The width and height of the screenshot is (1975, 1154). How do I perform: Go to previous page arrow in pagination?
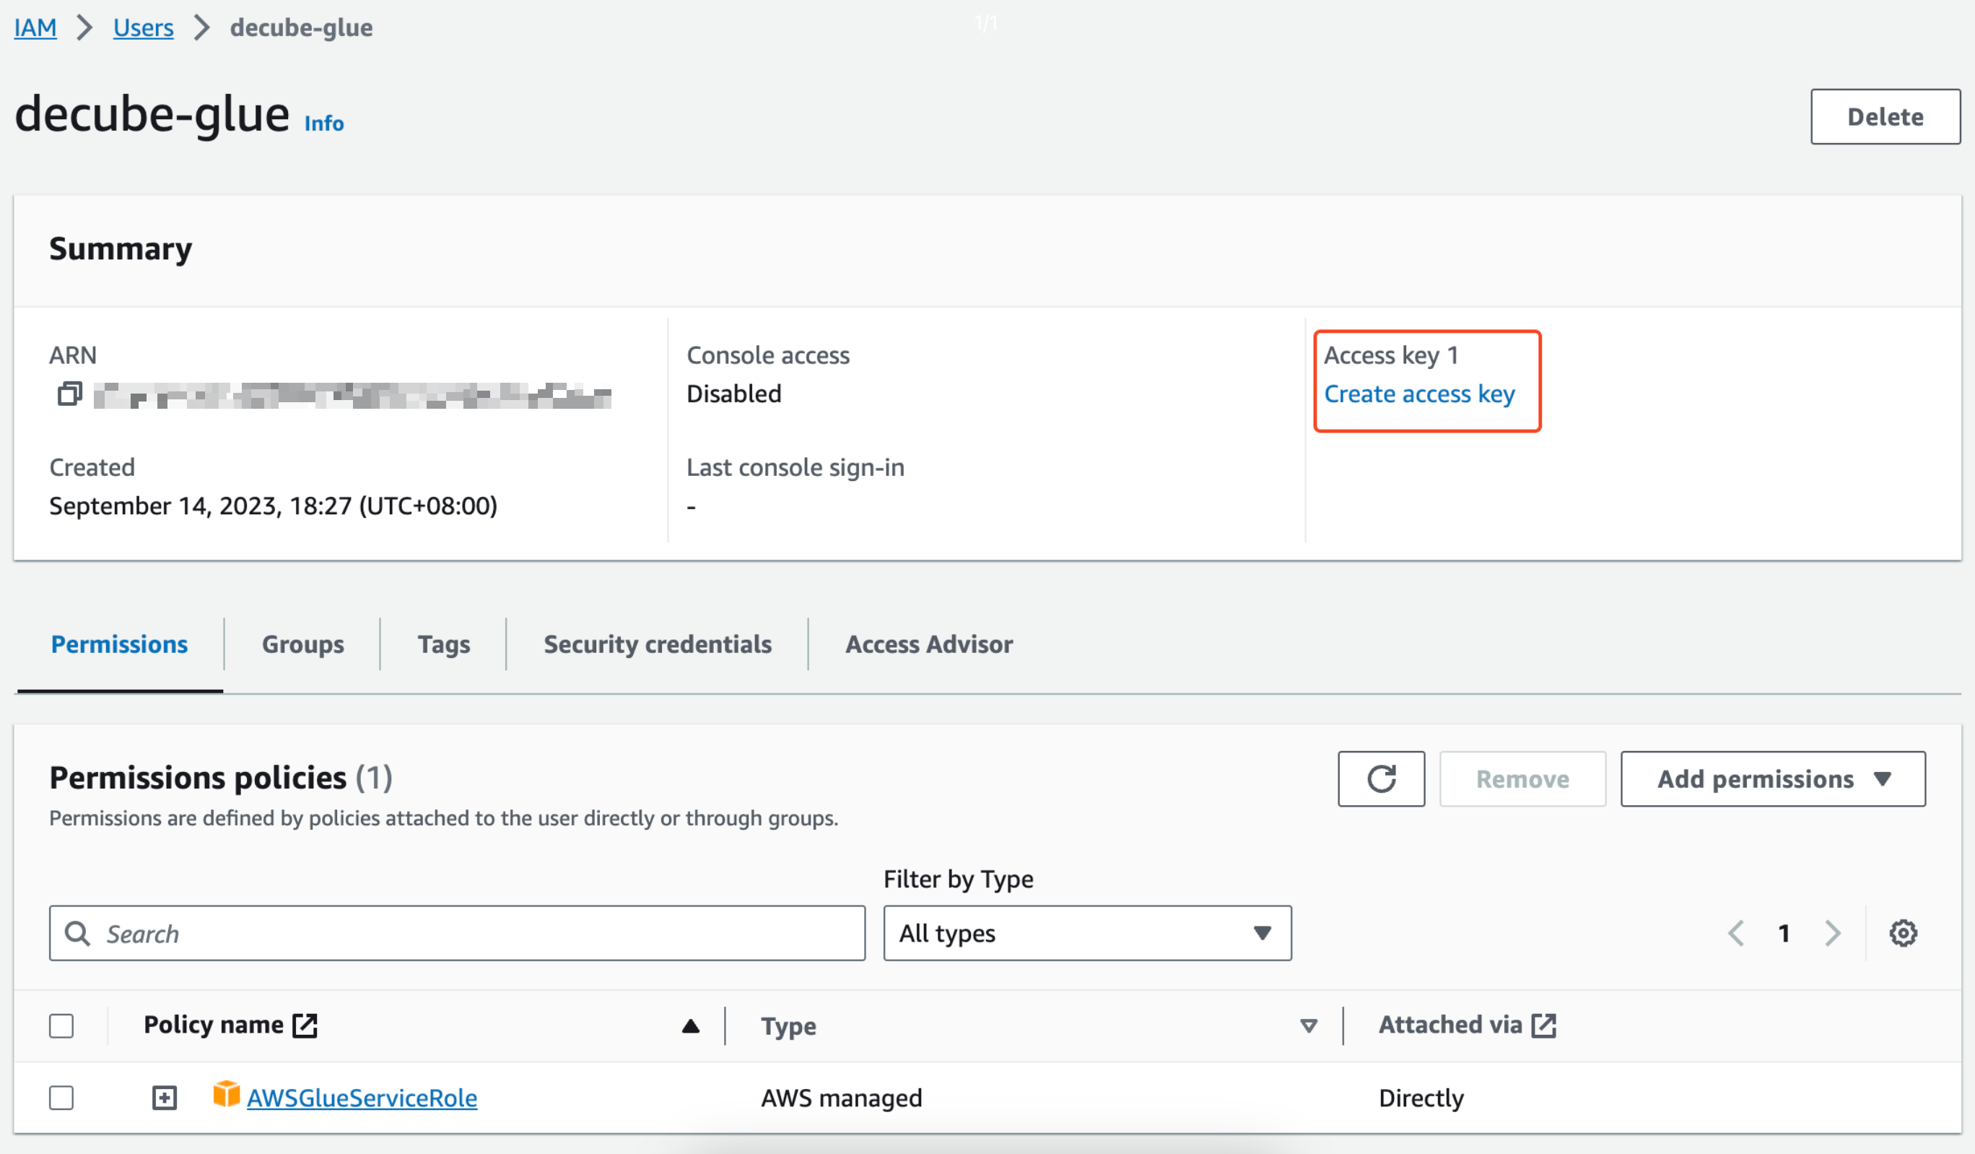(1736, 933)
